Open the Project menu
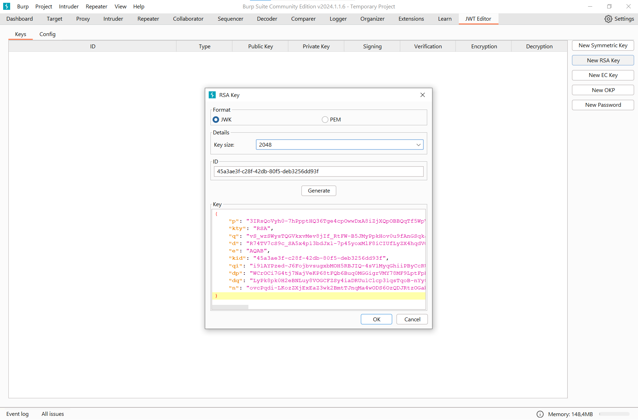638x420 pixels. [44, 6]
